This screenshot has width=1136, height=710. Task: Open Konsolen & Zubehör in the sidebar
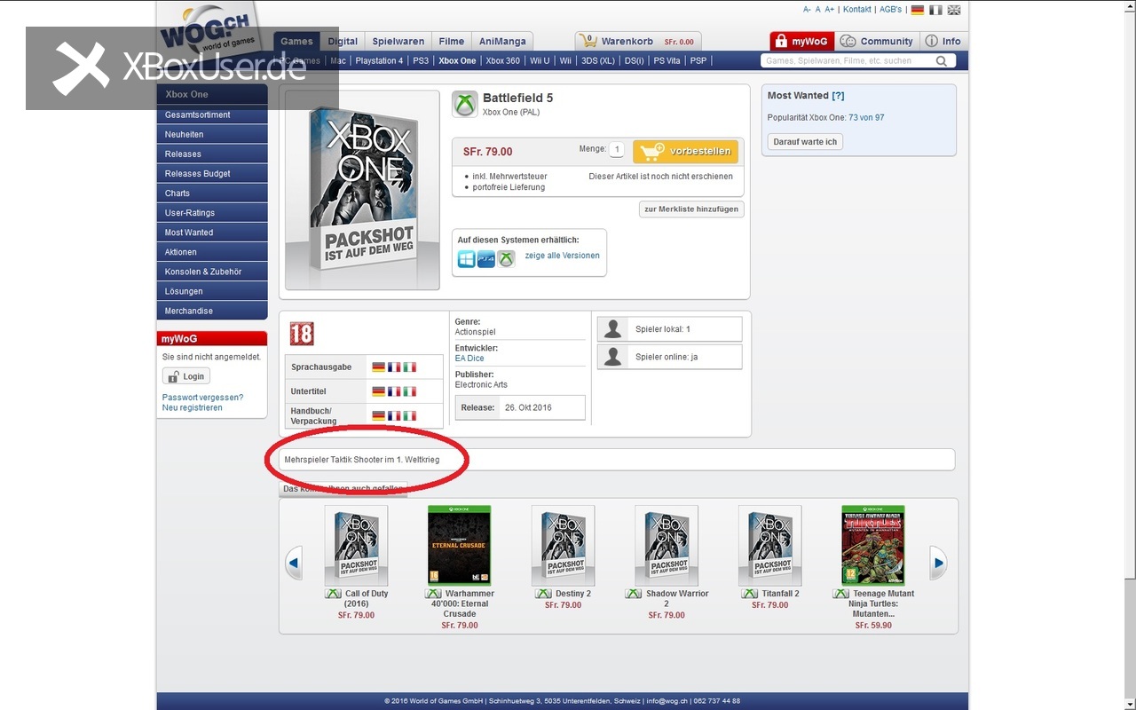[x=212, y=272]
